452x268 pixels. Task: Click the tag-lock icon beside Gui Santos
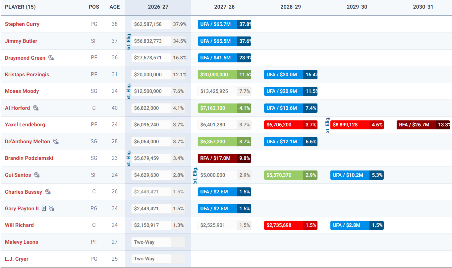[37, 175]
